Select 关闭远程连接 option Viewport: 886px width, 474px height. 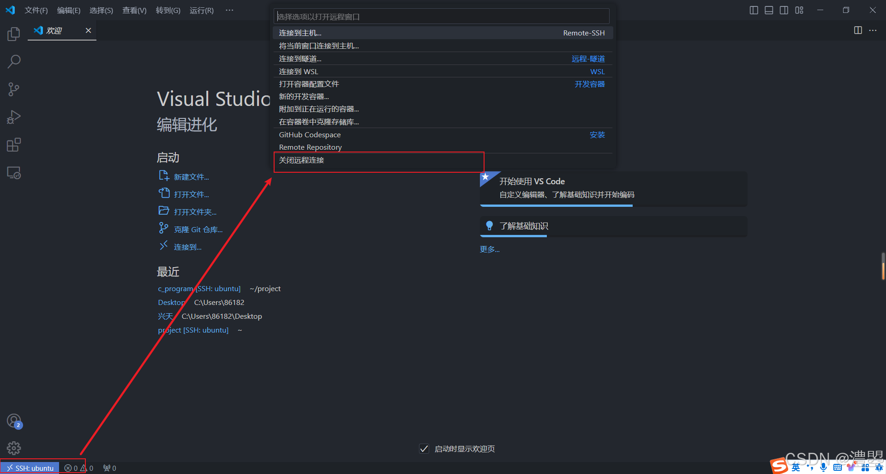(443, 160)
